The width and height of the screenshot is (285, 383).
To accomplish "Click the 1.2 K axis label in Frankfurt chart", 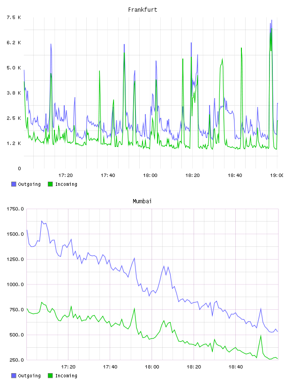I will [x=14, y=143].
